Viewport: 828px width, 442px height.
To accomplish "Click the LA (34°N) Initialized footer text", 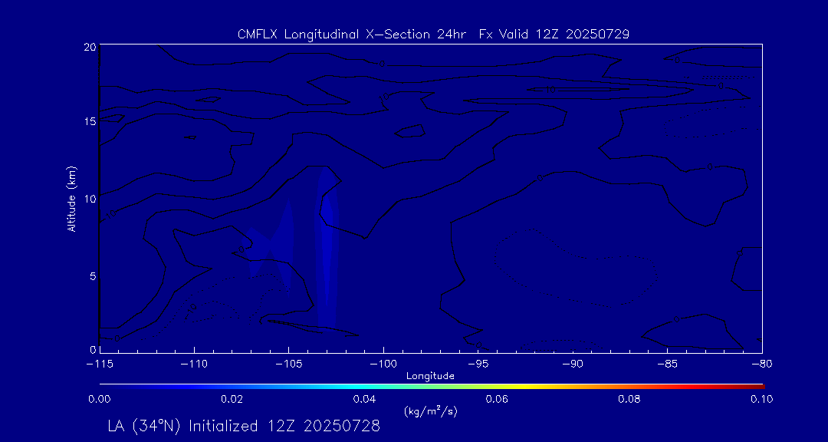I will [x=244, y=426].
